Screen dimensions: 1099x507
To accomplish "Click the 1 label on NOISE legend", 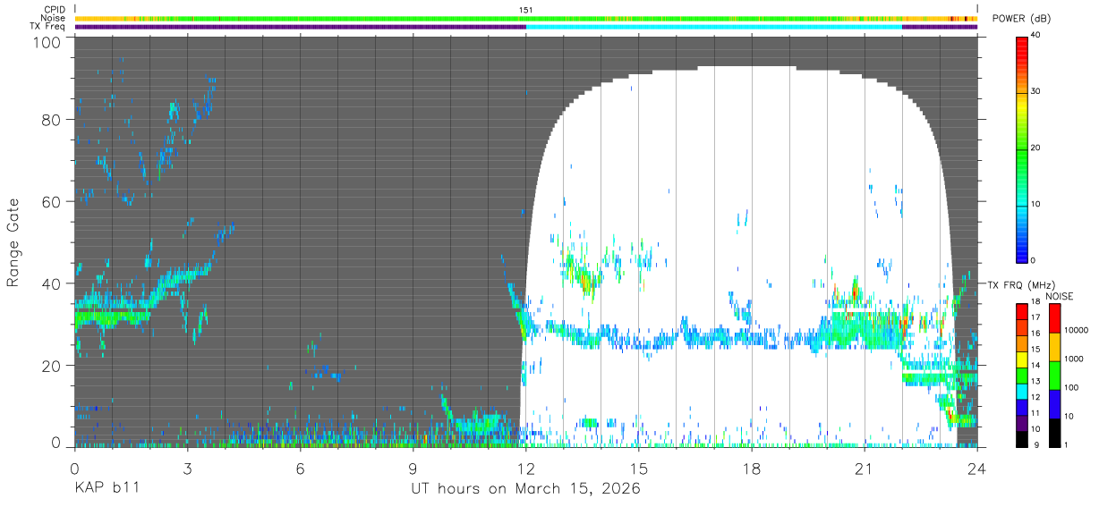I will [x=1067, y=444].
